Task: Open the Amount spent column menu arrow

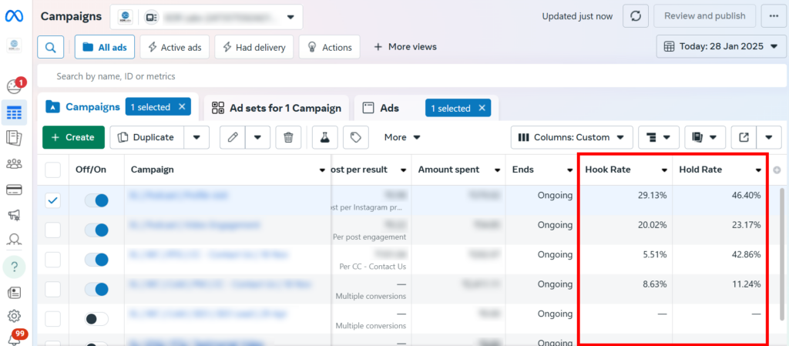Action: (497, 170)
